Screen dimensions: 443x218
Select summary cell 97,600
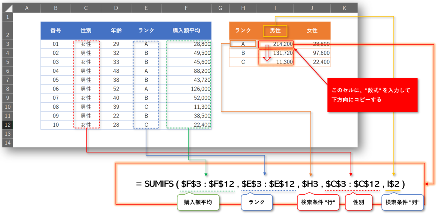312,53
